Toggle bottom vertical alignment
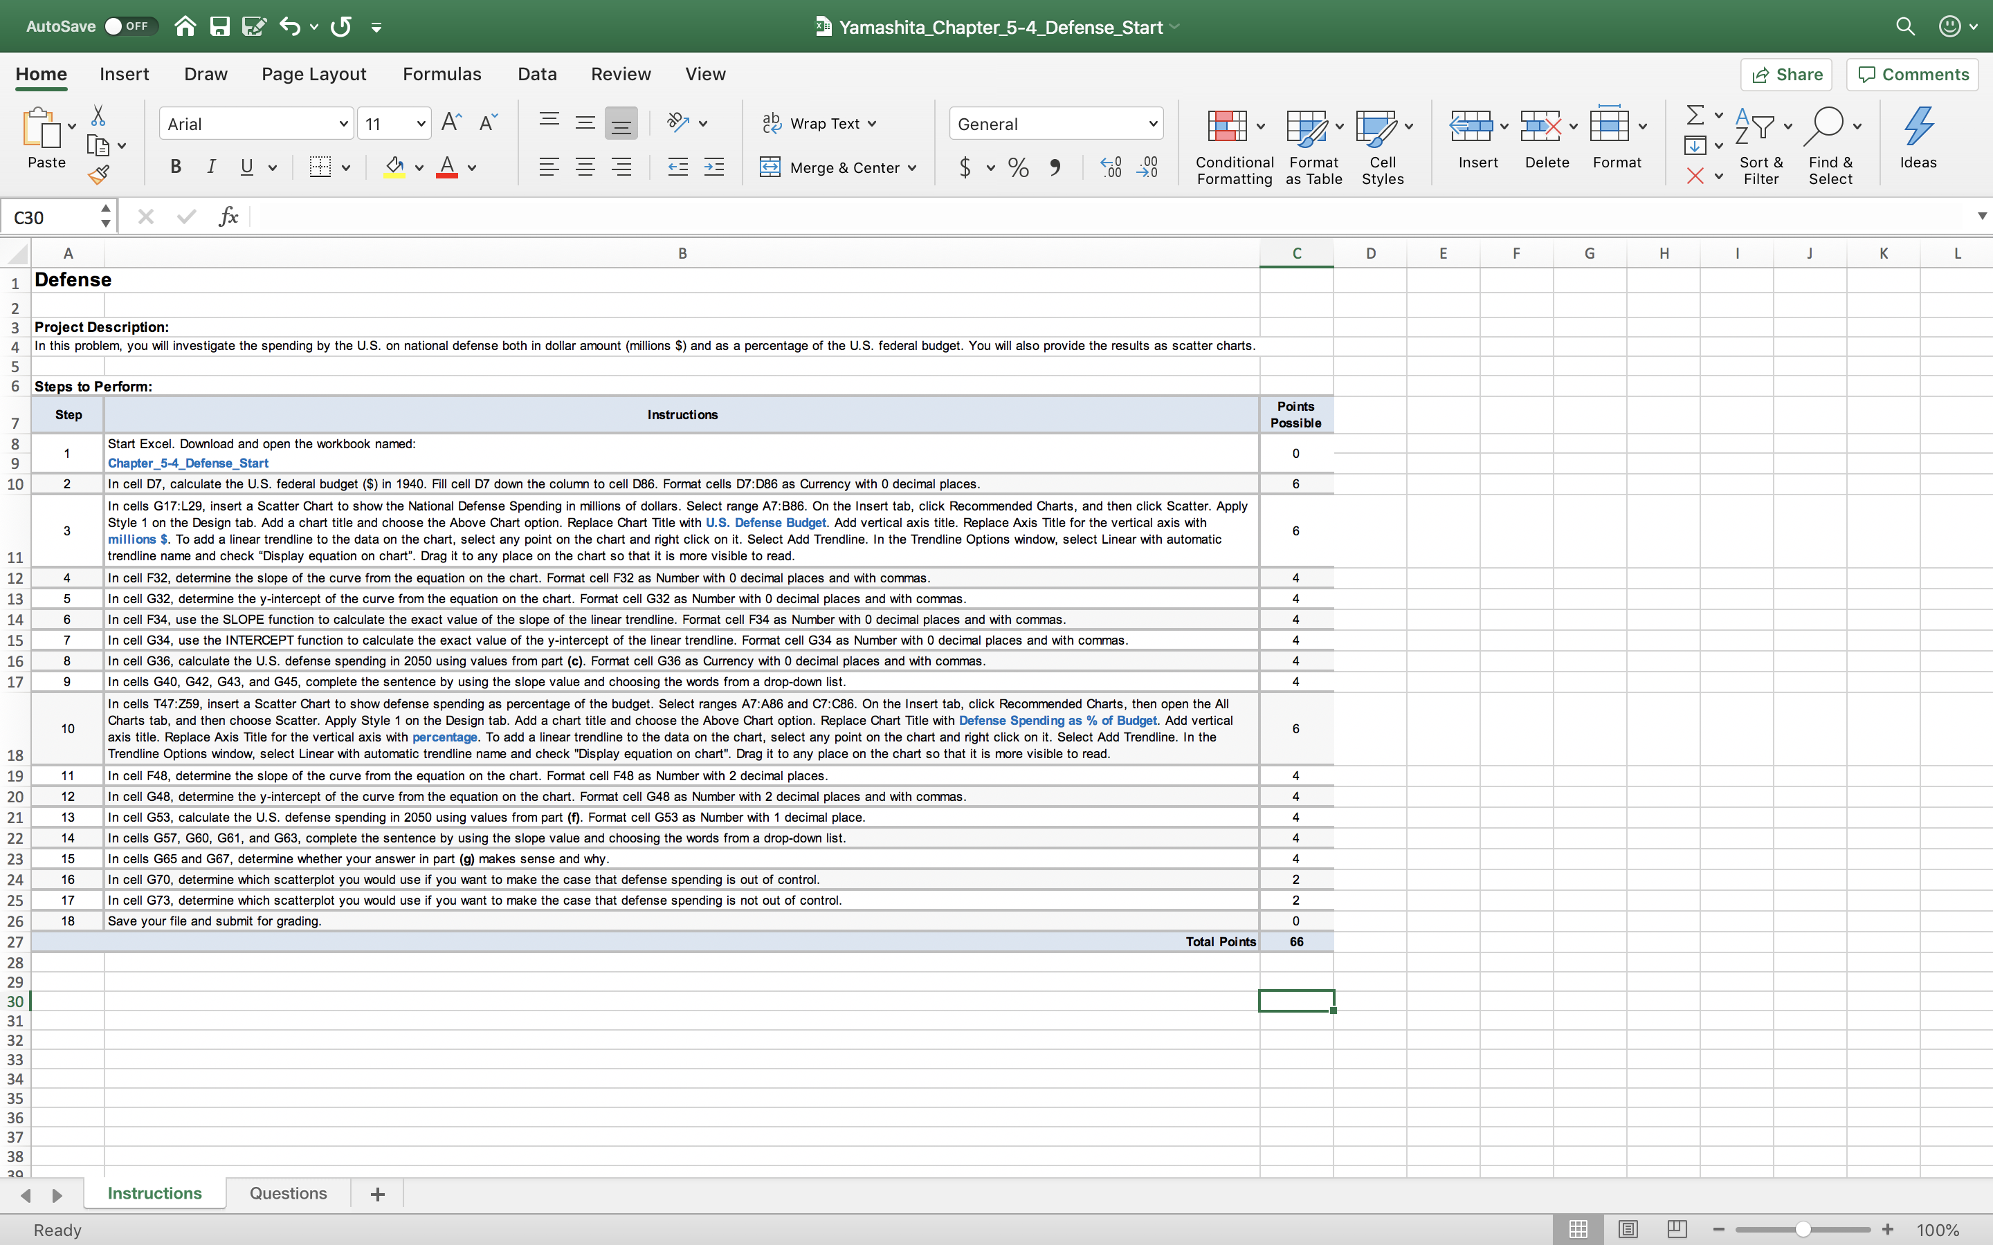This screenshot has width=1993, height=1245. click(x=621, y=124)
